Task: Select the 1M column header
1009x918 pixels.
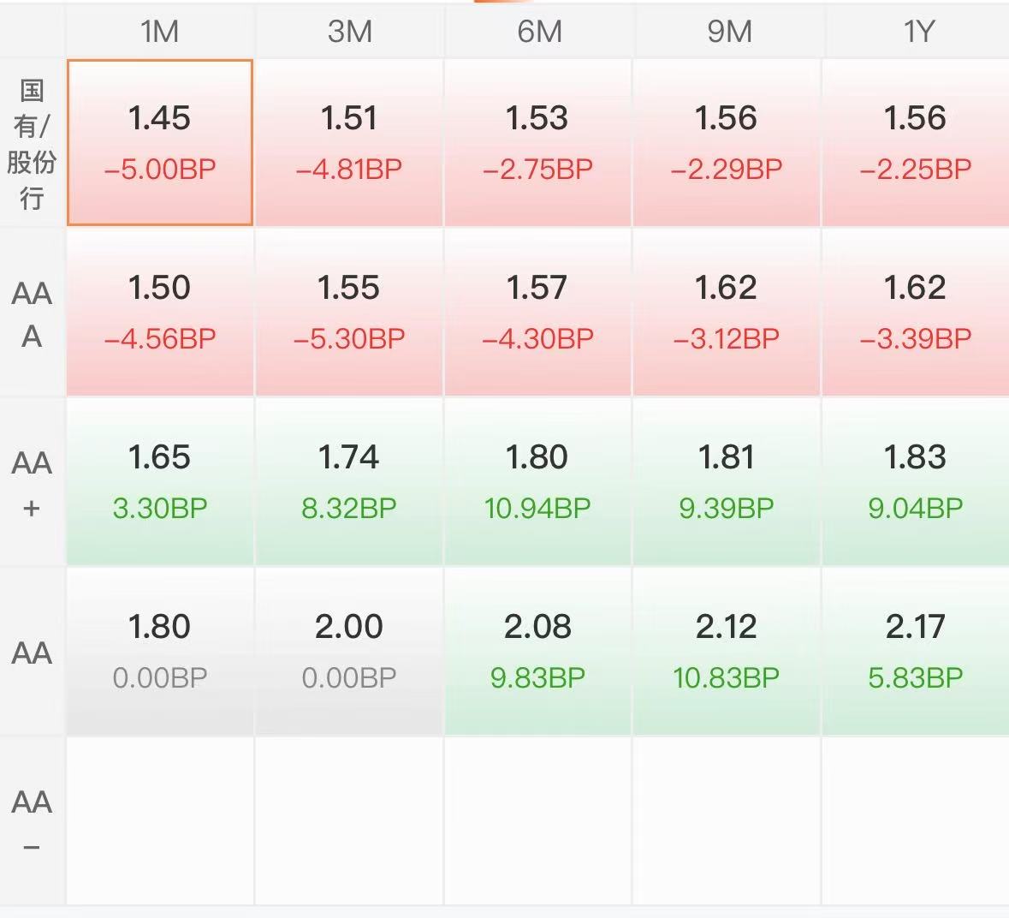Action: click(x=159, y=31)
